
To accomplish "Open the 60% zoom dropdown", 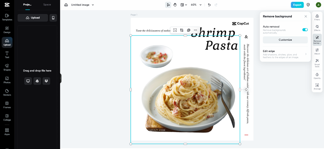I will coord(196,5).
